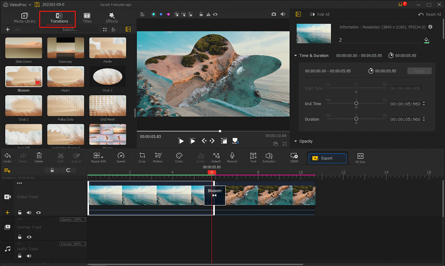The image size is (445, 266).
Task: Add Text with the Text tool
Action: (x=253, y=158)
